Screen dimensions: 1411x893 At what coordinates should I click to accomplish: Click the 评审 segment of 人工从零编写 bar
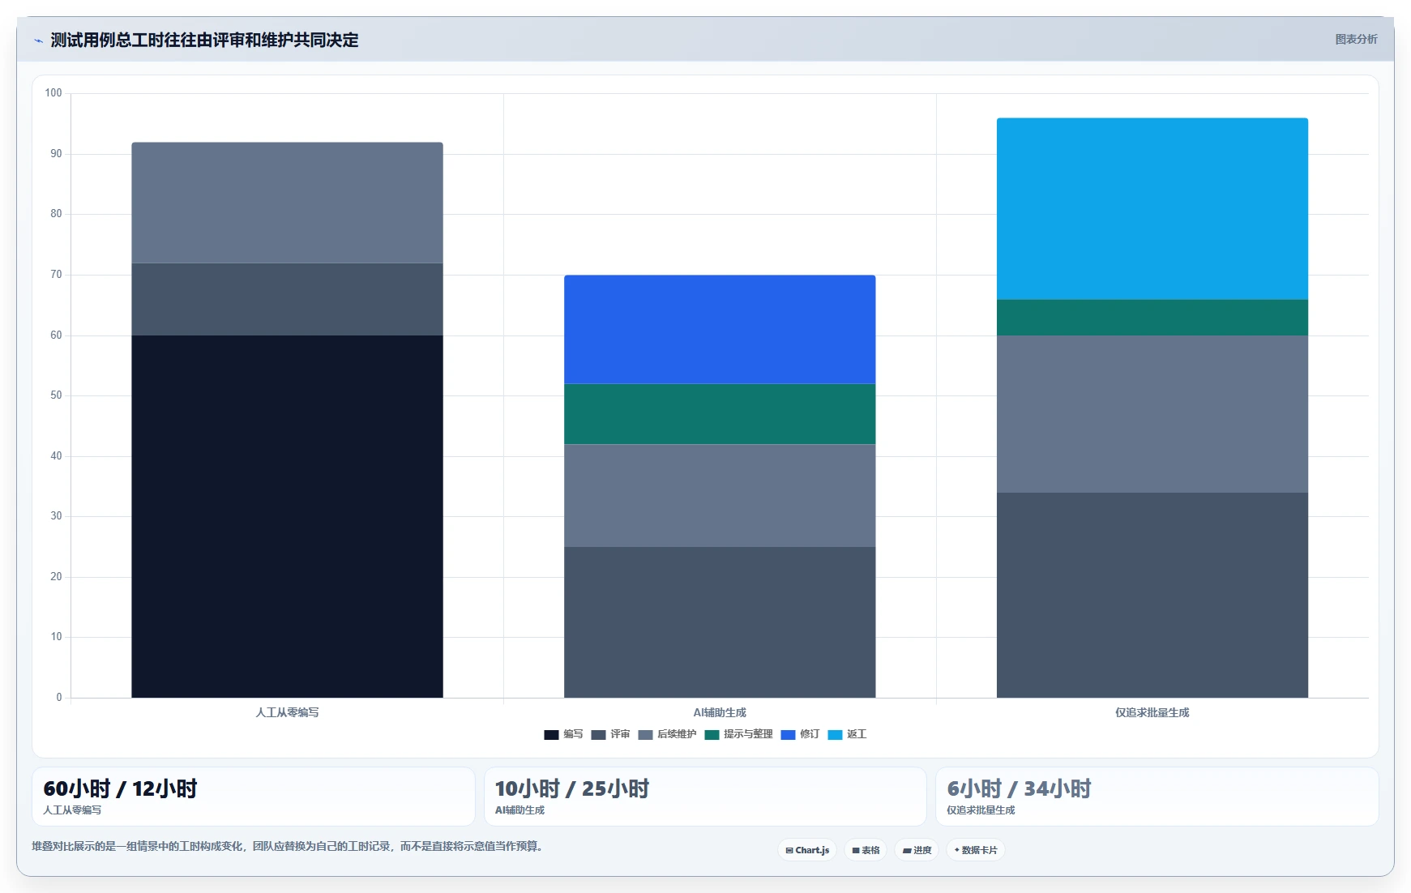[x=287, y=299]
